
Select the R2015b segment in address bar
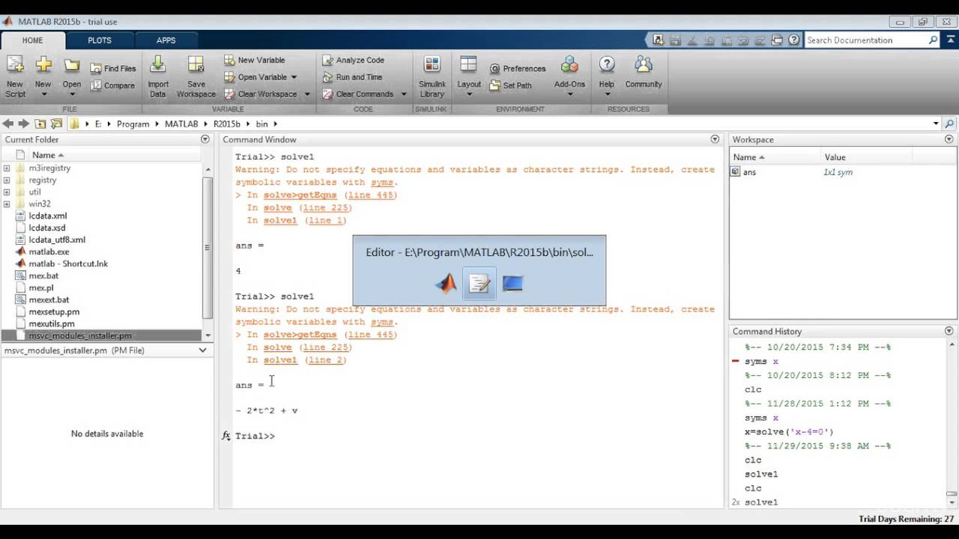pyautogui.click(x=226, y=124)
